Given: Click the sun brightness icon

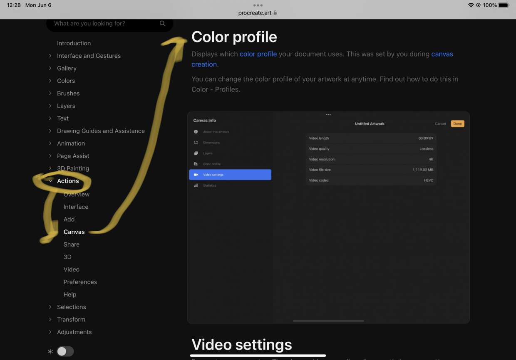Looking at the screenshot, I should tap(50, 351).
